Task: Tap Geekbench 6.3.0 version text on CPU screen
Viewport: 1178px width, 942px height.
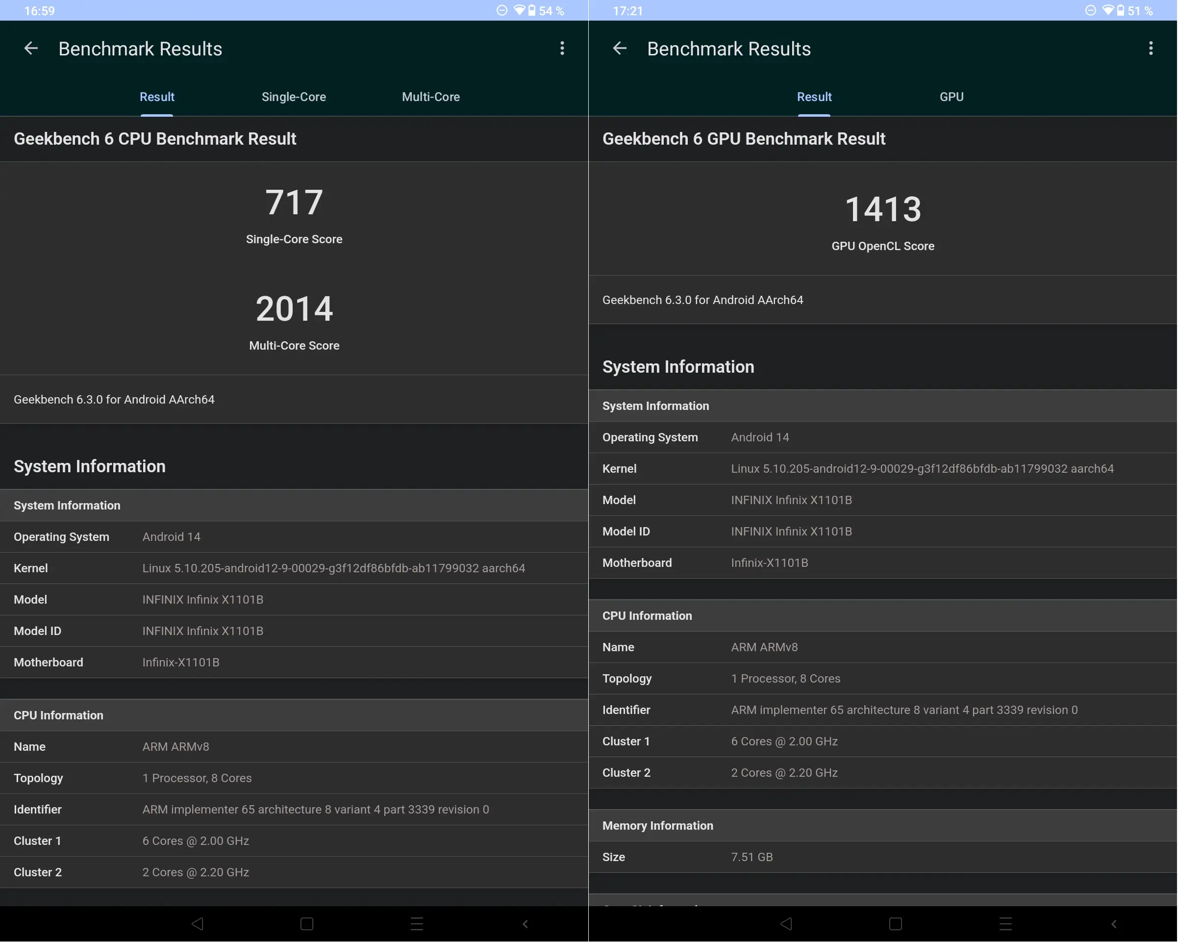Action: coord(114,400)
